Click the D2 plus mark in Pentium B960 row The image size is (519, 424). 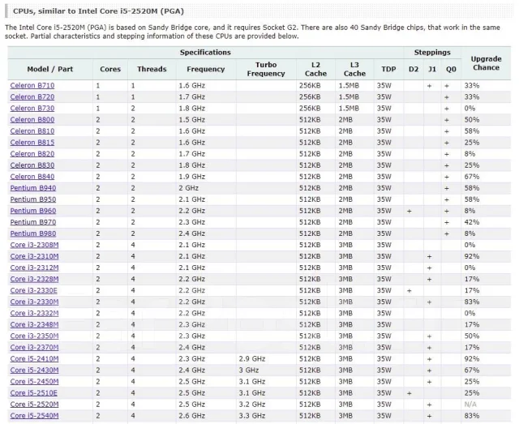point(409,211)
